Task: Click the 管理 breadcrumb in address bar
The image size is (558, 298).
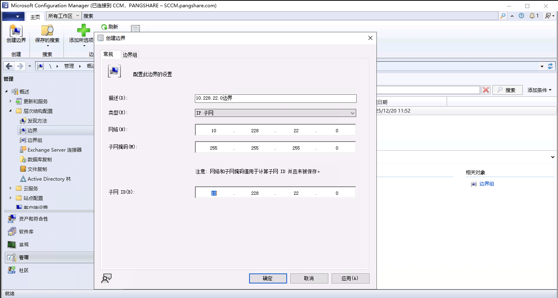Action: 69,66
